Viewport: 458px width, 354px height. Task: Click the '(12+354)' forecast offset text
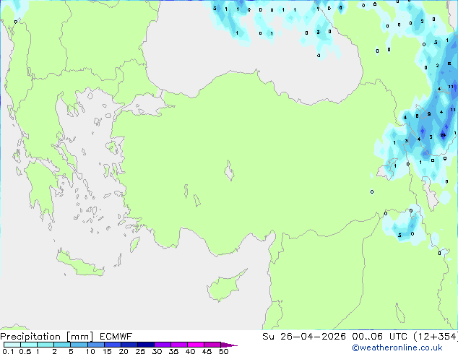(x=436, y=337)
